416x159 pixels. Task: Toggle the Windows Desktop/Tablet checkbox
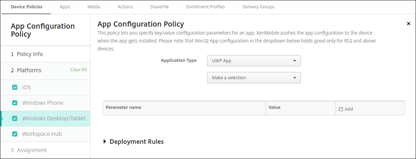[15, 119]
